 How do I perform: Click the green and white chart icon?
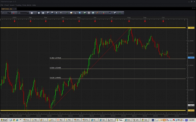point(85,13)
